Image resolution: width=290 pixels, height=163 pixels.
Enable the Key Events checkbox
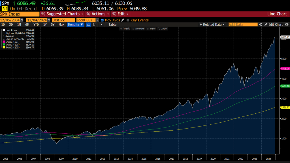(x=128, y=20)
